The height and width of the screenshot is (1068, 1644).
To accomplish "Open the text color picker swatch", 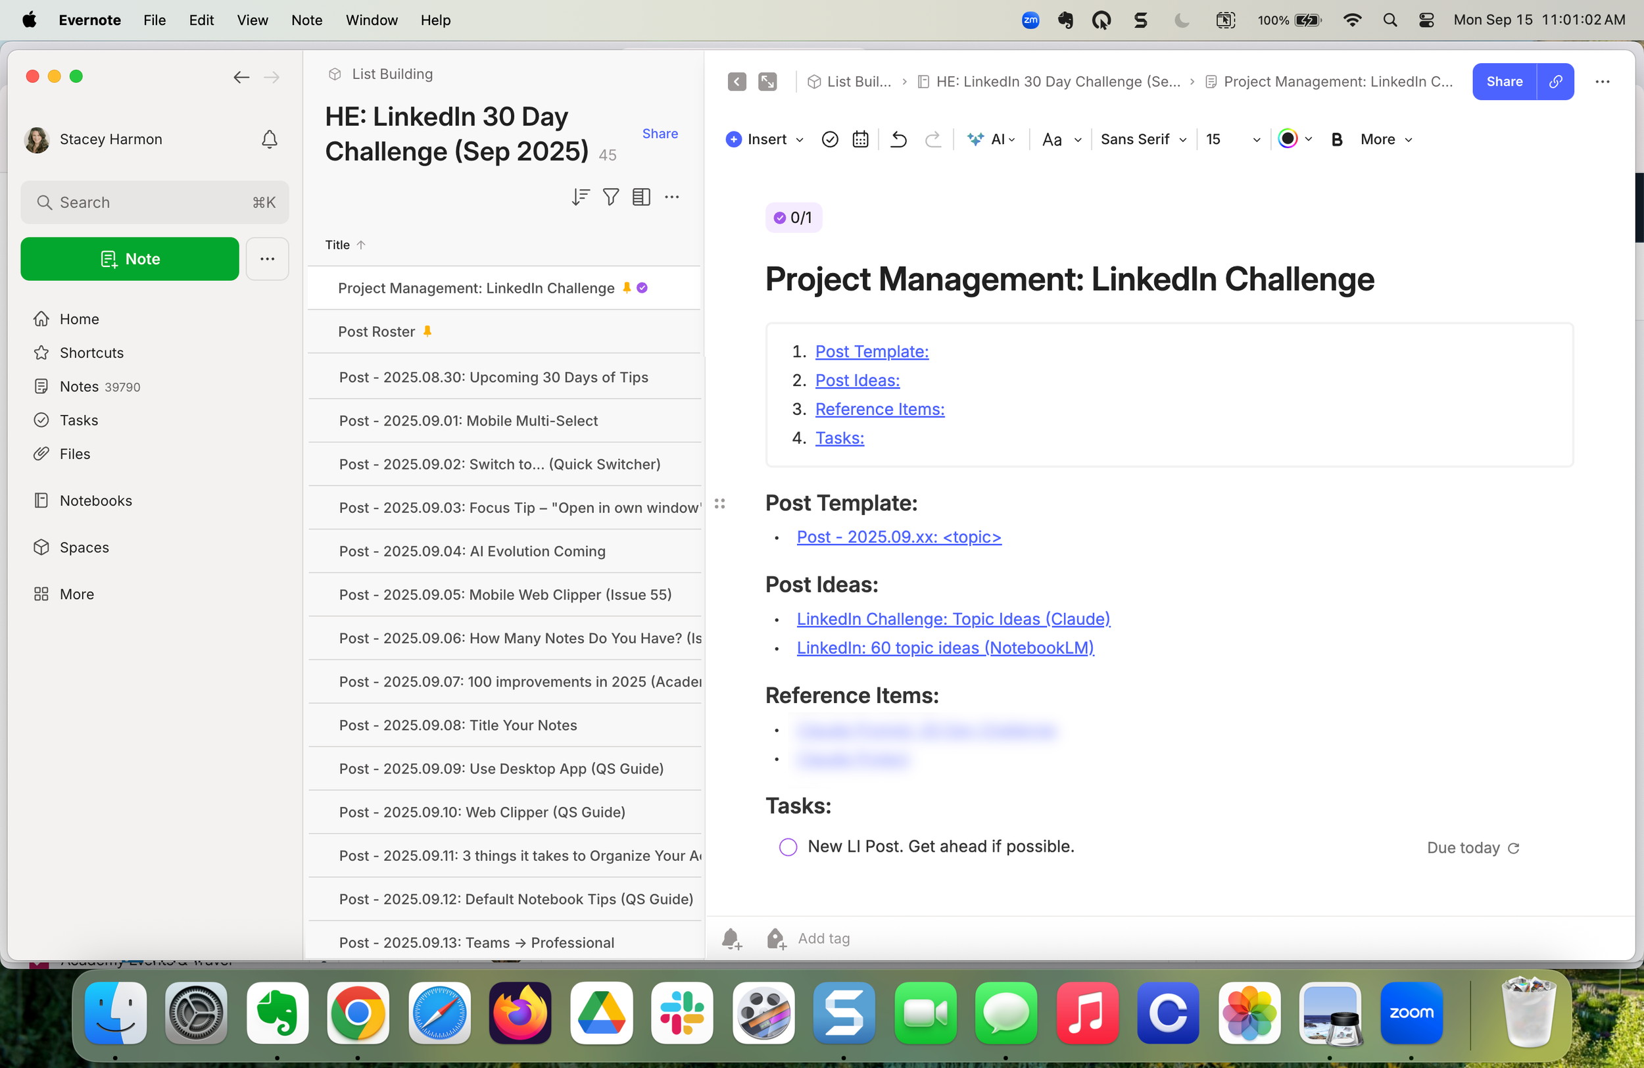I will click(1288, 139).
